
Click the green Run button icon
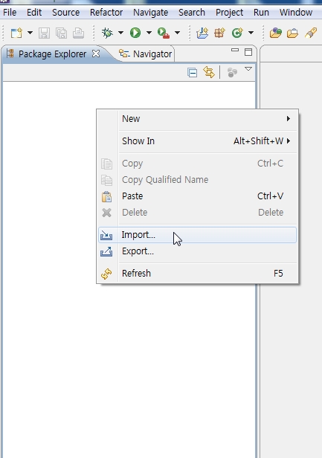(x=135, y=33)
